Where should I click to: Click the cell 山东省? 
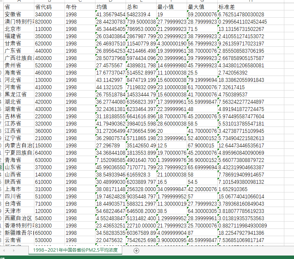click(x=19, y=167)
